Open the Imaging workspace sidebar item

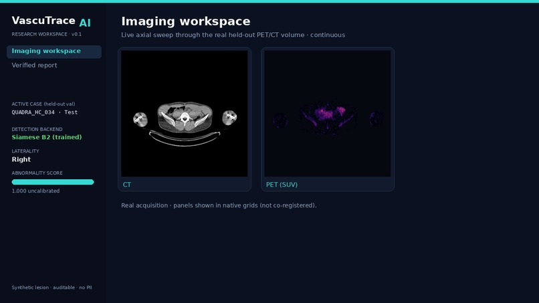[54, 52]
